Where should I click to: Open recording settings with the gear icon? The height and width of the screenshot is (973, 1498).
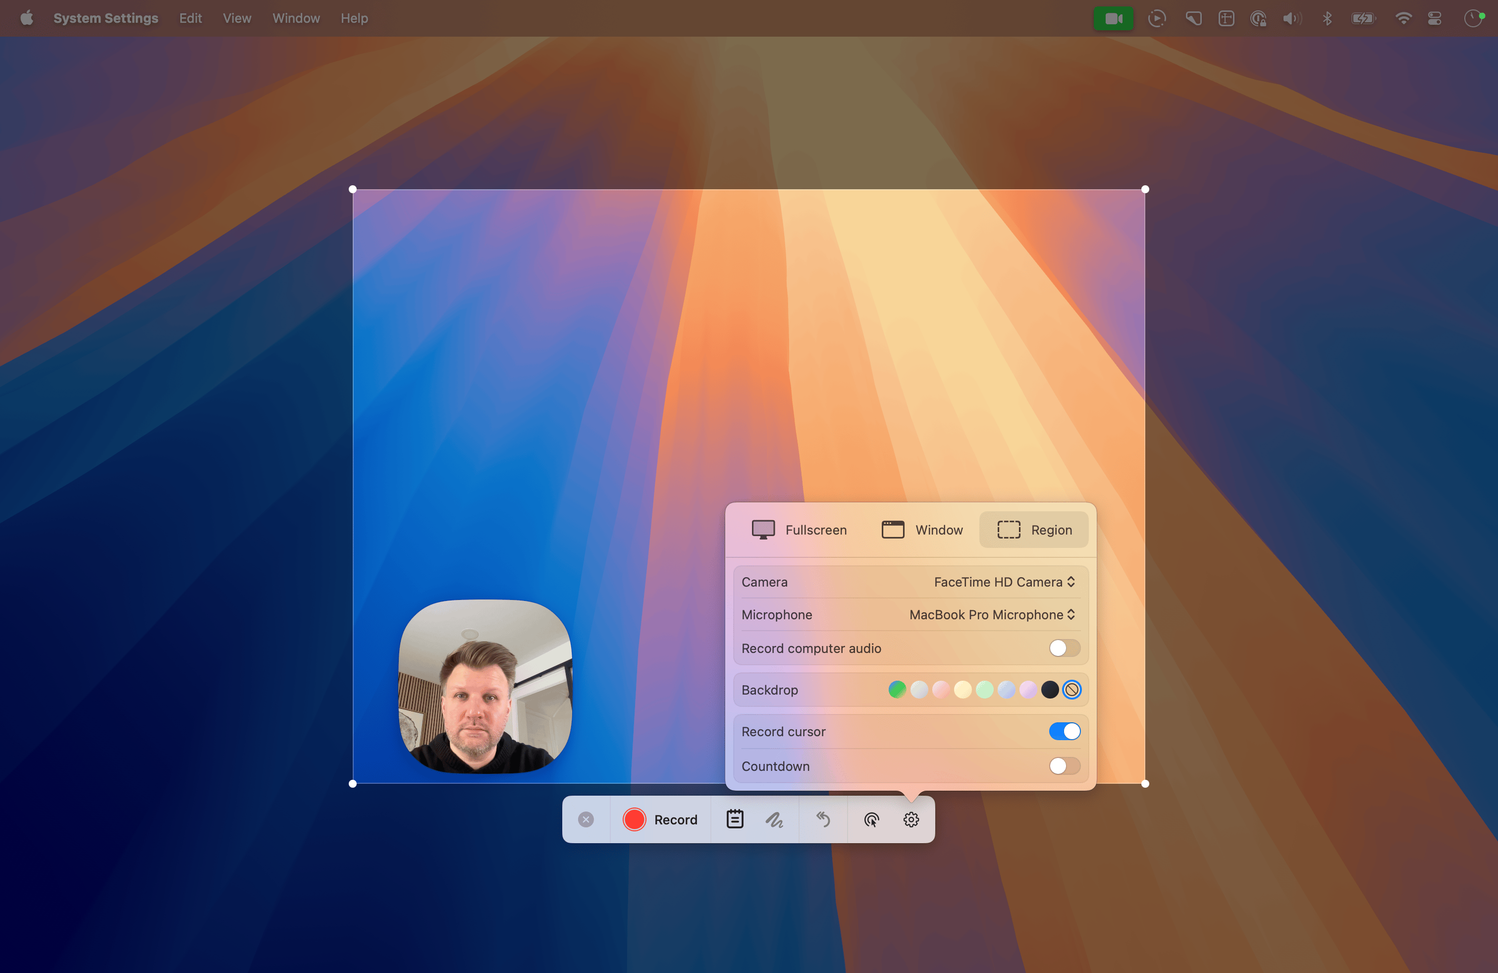pyautogui.click(x=911, y=819)
